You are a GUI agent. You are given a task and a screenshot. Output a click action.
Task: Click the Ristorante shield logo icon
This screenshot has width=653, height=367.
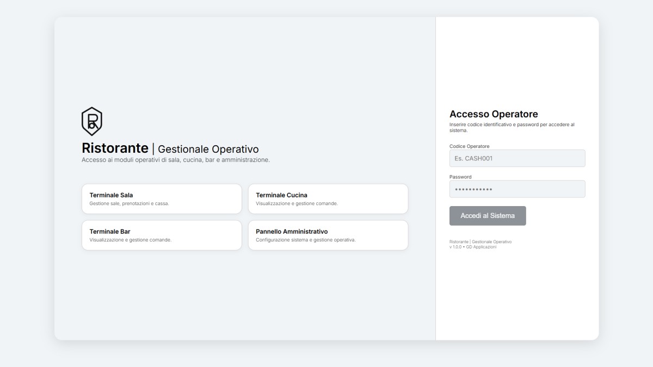pos(92,121)
